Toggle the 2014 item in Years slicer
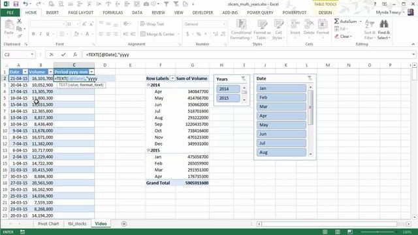The height and width of the screenshot is (235, 418). tap(228, 89)
